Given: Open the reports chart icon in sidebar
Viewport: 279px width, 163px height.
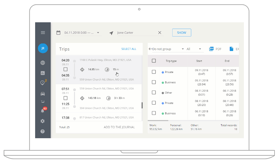Looking at the screenshot, I should (43, 73).
